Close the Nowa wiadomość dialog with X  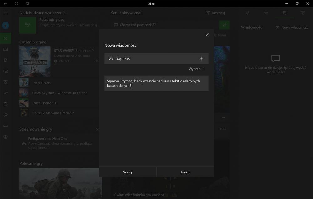[x=207, y=35]
